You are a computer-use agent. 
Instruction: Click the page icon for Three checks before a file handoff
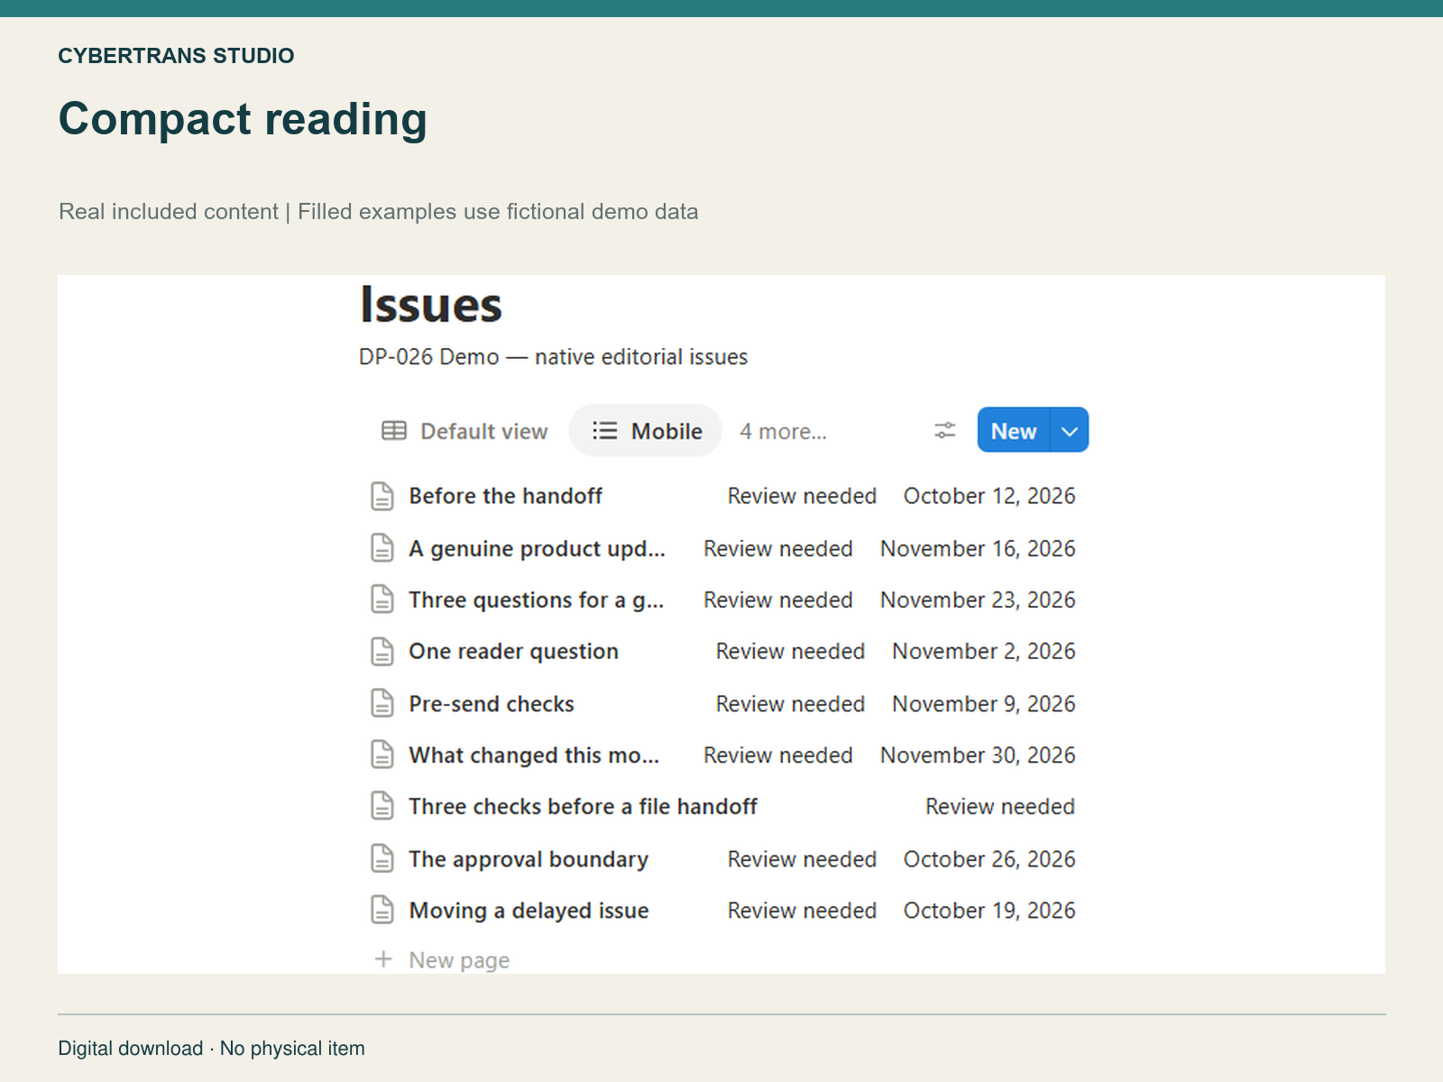click(x=382, y=806)
